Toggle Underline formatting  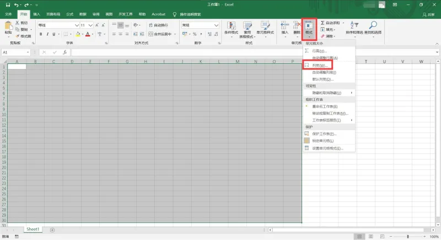53,34
